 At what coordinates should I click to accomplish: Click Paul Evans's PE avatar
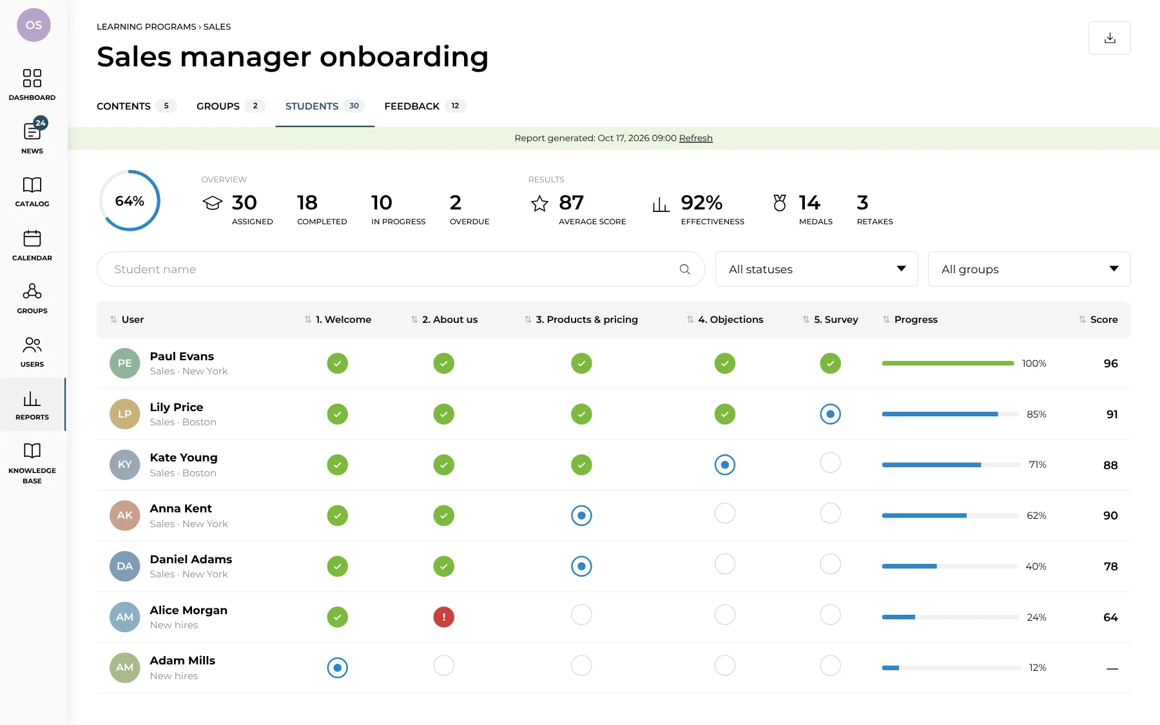point(124,363)
